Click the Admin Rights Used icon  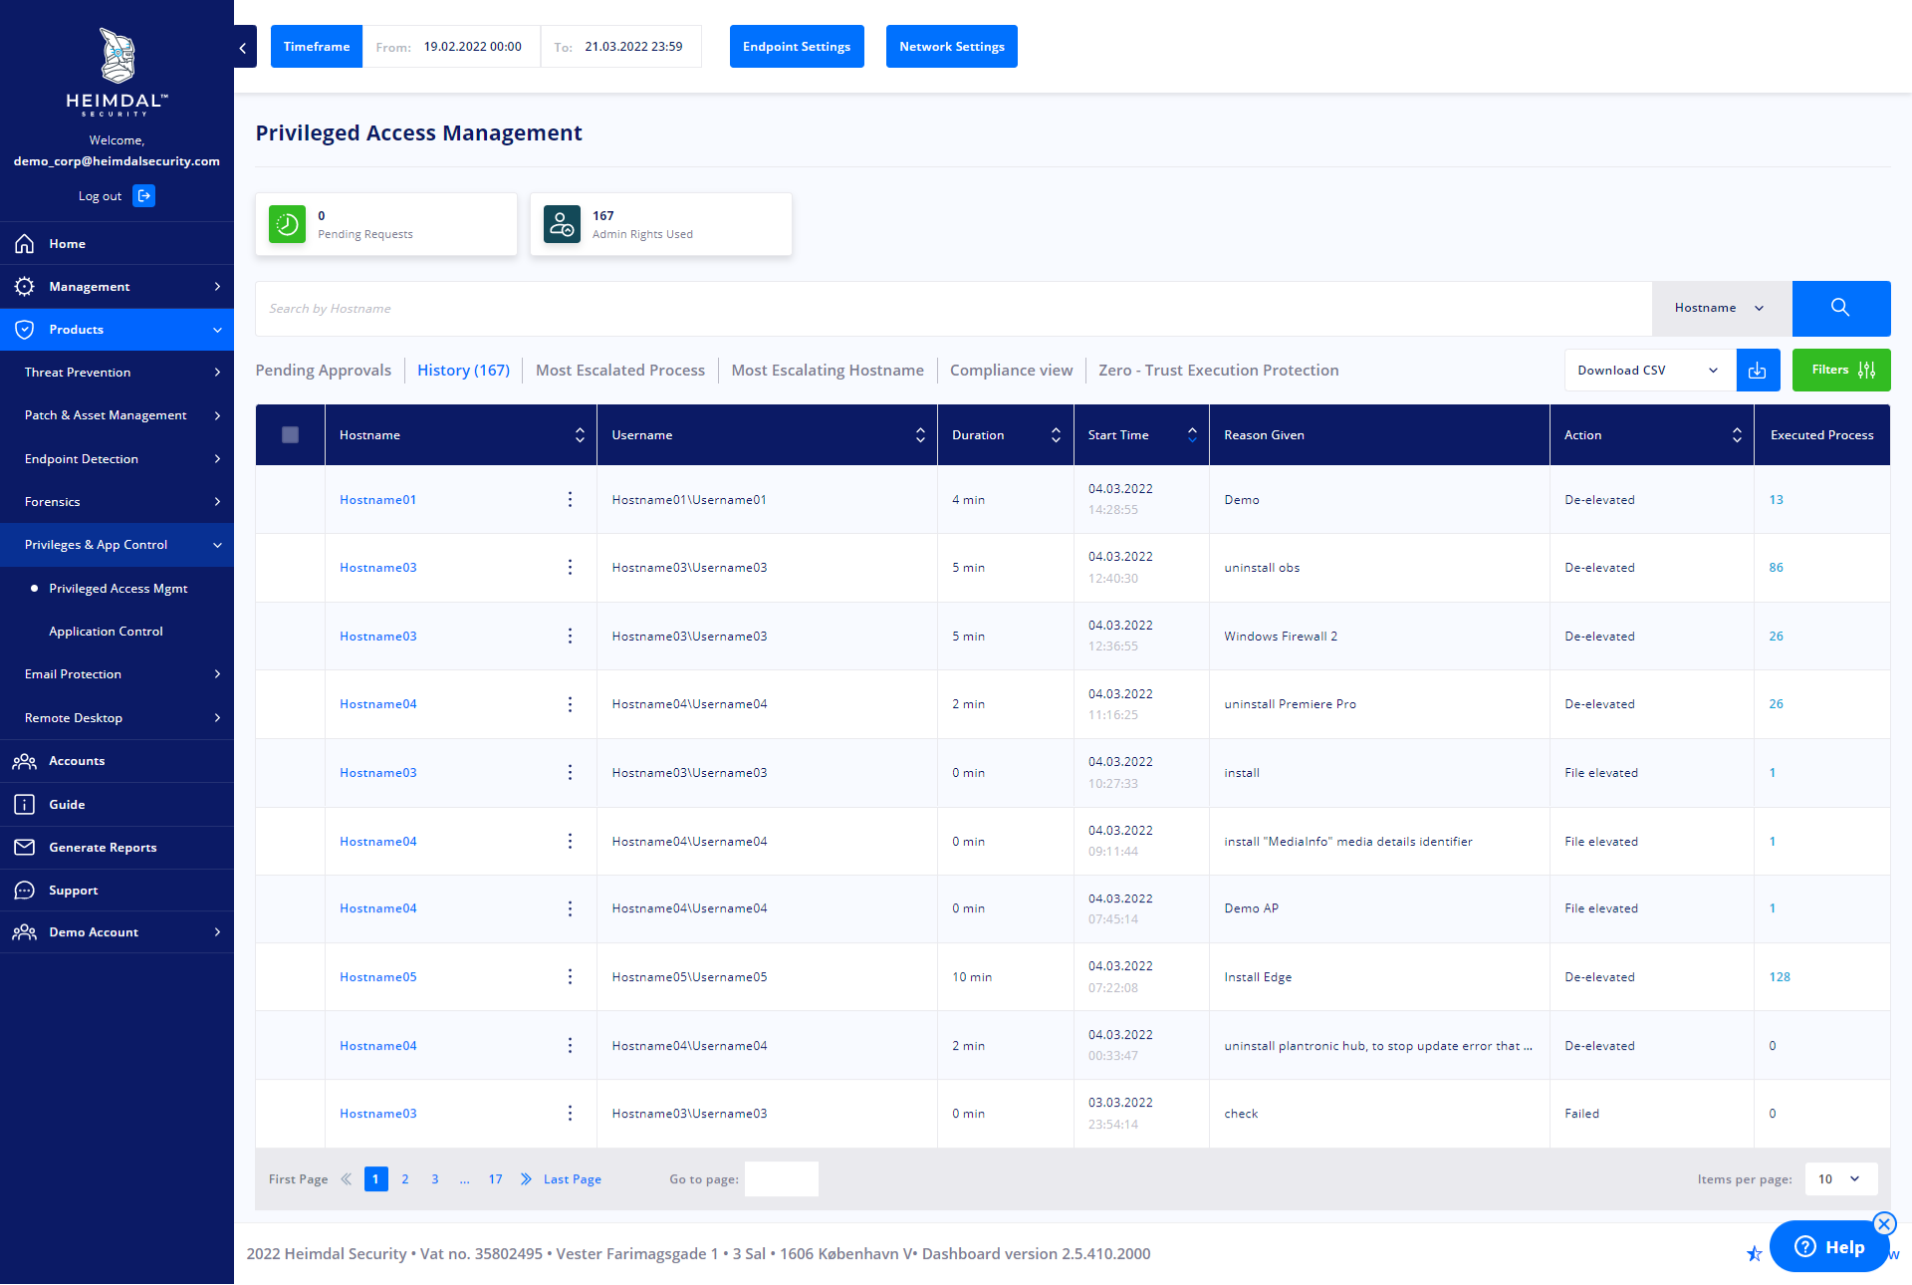point(561,224)
